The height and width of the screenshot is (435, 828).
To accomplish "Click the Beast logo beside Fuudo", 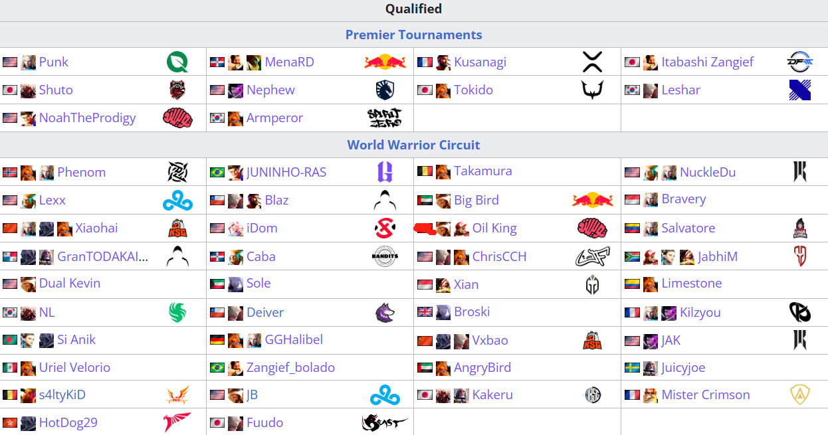I will point(385,422).
